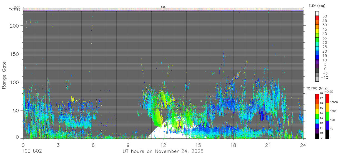Click the '999' CPID label at top
The height and width of the screenshot is (157, 341).
[x=163, y=7]
